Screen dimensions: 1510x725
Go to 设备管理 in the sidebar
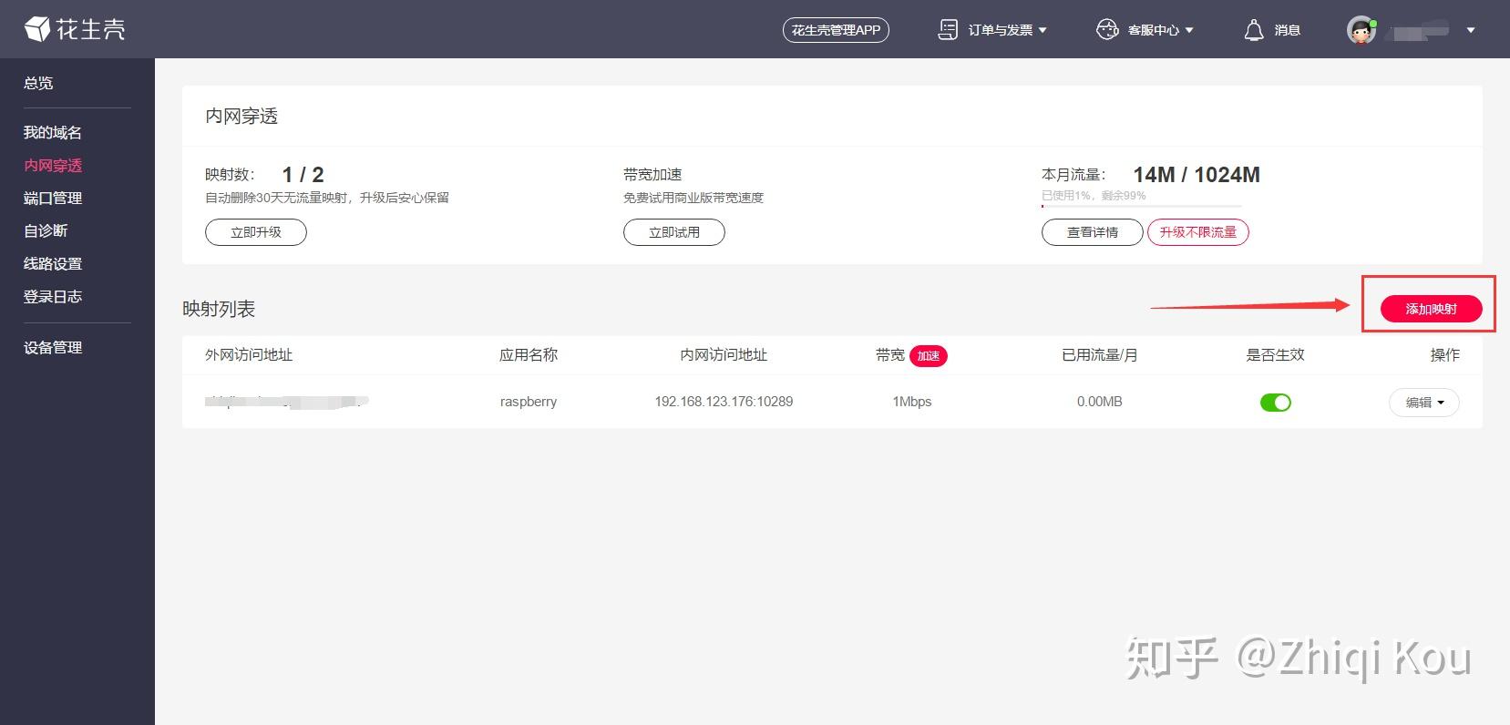[53, 348]
